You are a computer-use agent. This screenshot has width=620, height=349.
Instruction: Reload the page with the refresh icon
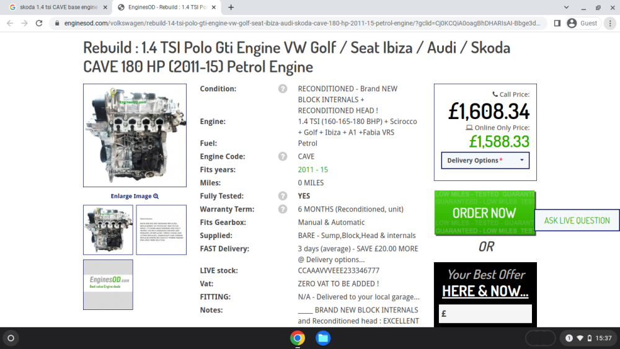38,24
